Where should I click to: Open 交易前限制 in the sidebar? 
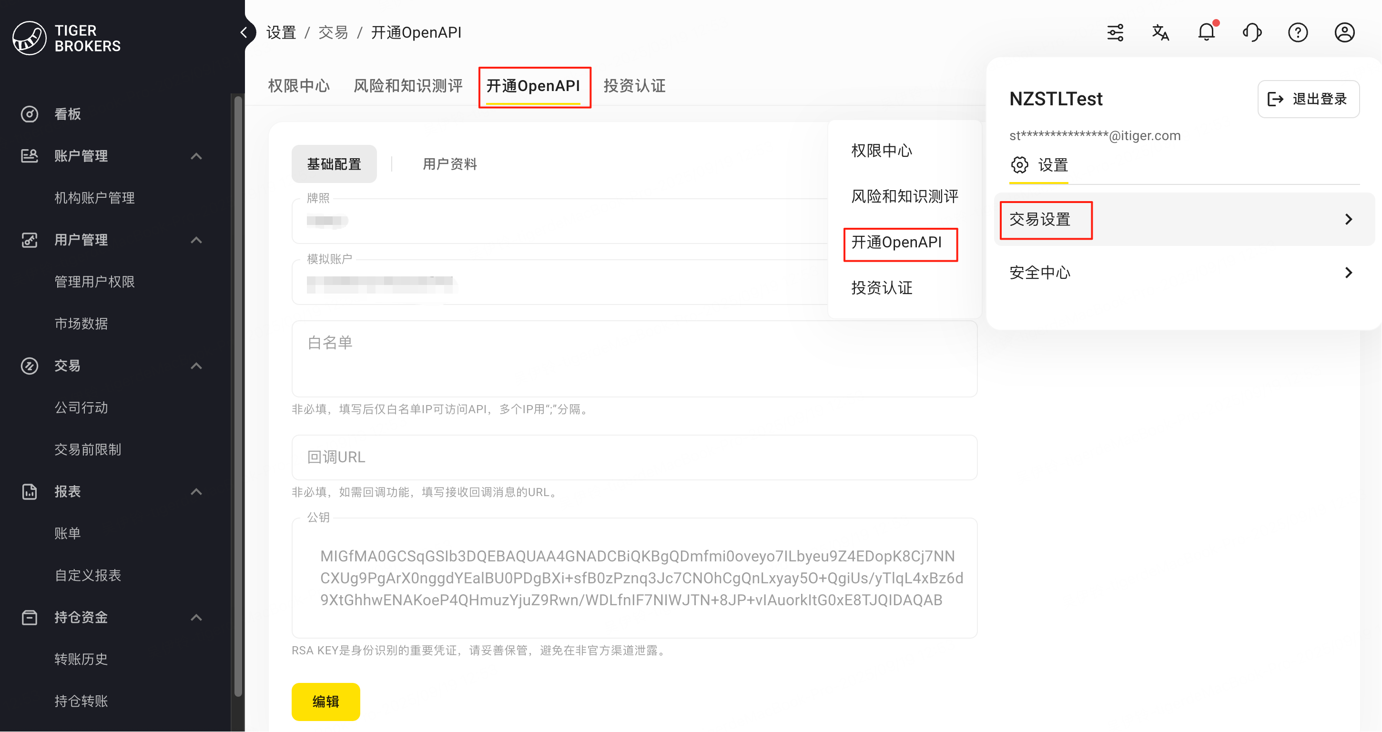pyautogui.click(x=88, y=450)
